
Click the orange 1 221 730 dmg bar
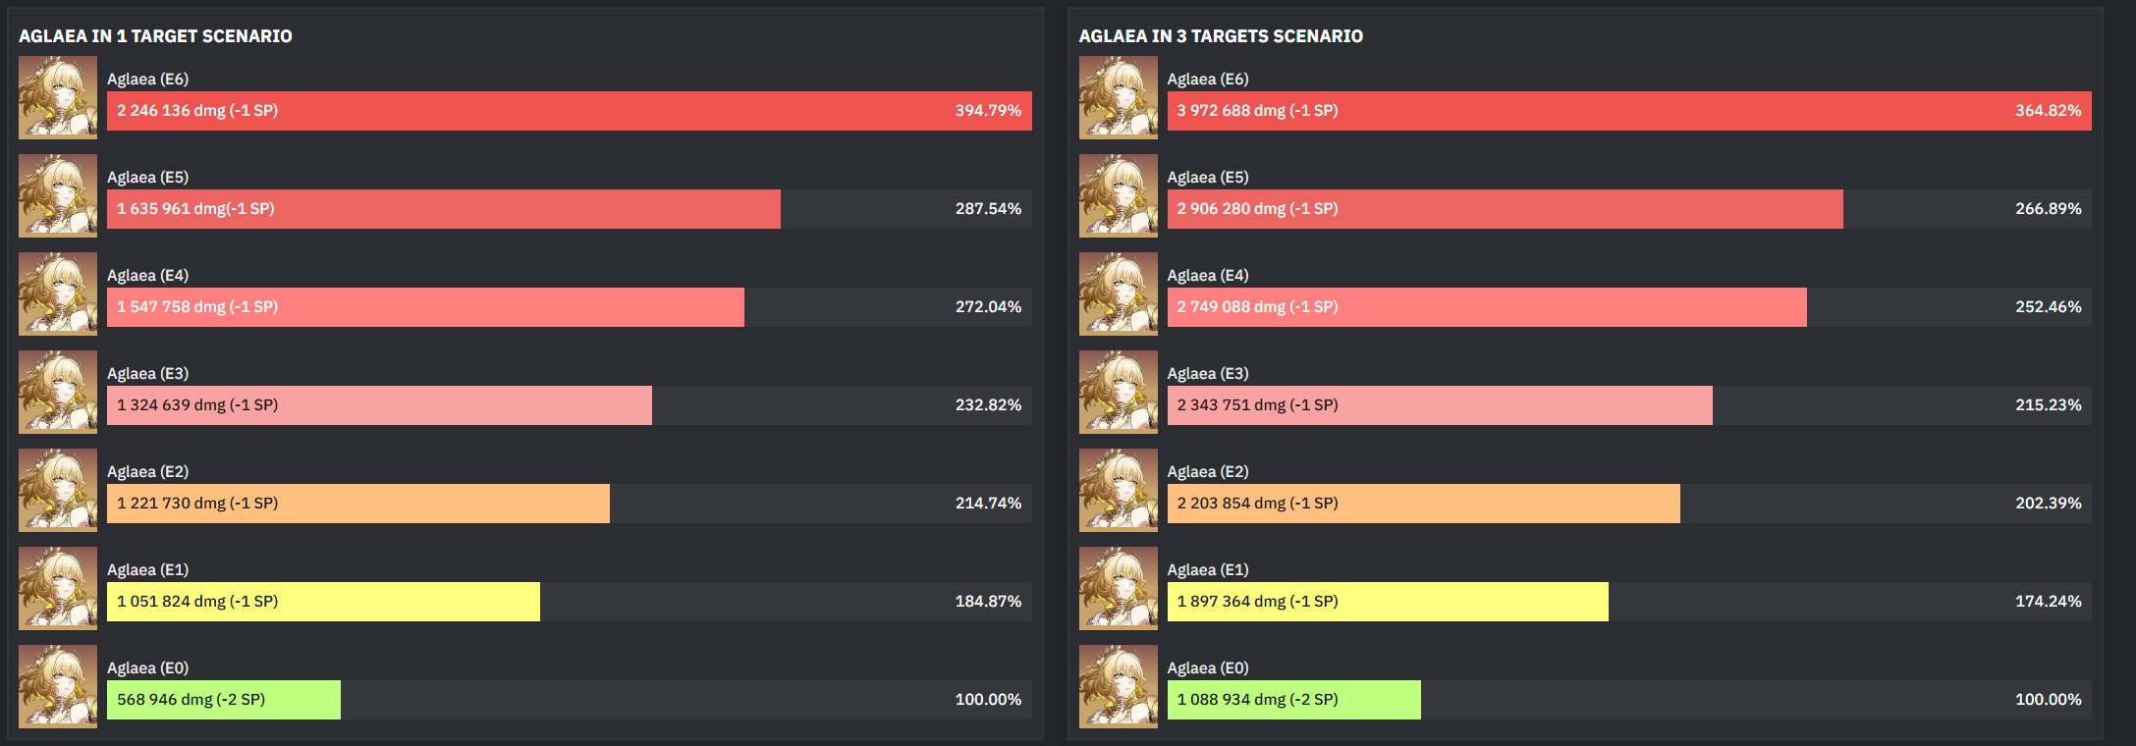(x=358, y=504)
